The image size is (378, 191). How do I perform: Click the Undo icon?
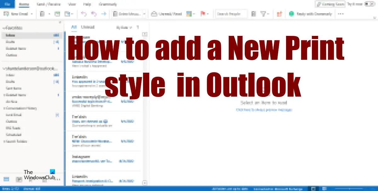pos(84,14)
